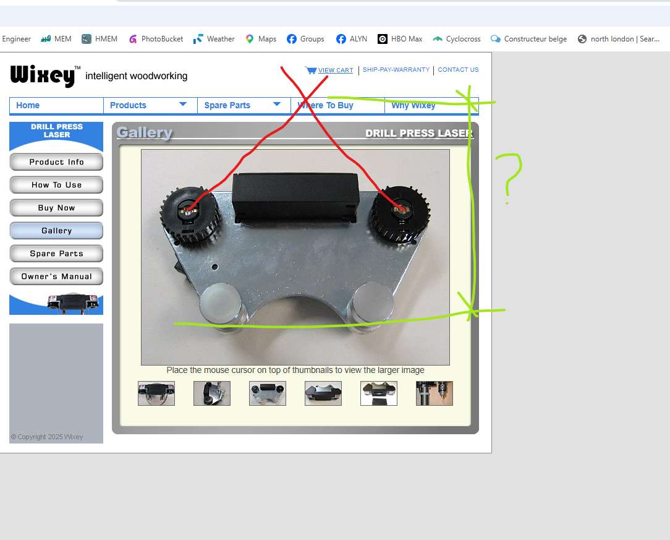Expand the Products dropdown arrow
670x540 pixels.
point(183,104)
